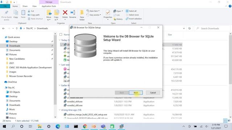
Task: Open CMSC 305 Mobile Application Development folder
Action: (30, 68)
